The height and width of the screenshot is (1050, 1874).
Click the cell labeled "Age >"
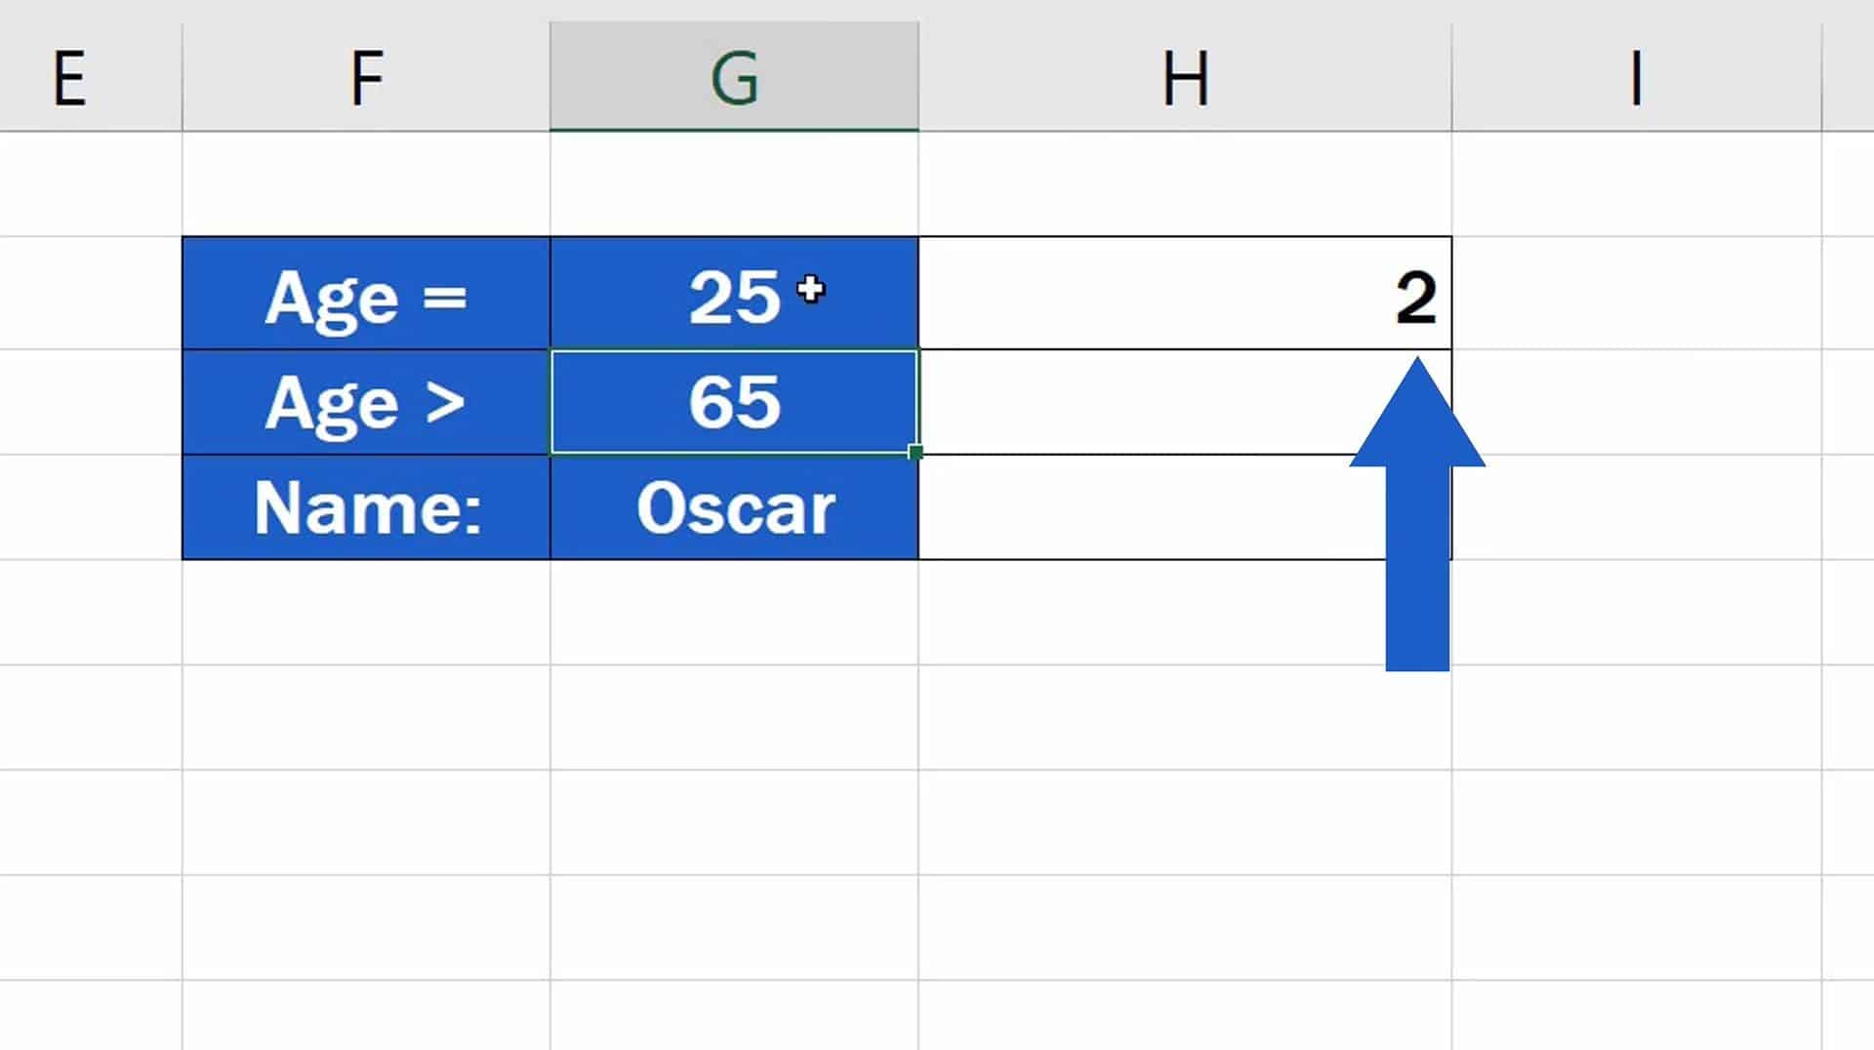365,402
